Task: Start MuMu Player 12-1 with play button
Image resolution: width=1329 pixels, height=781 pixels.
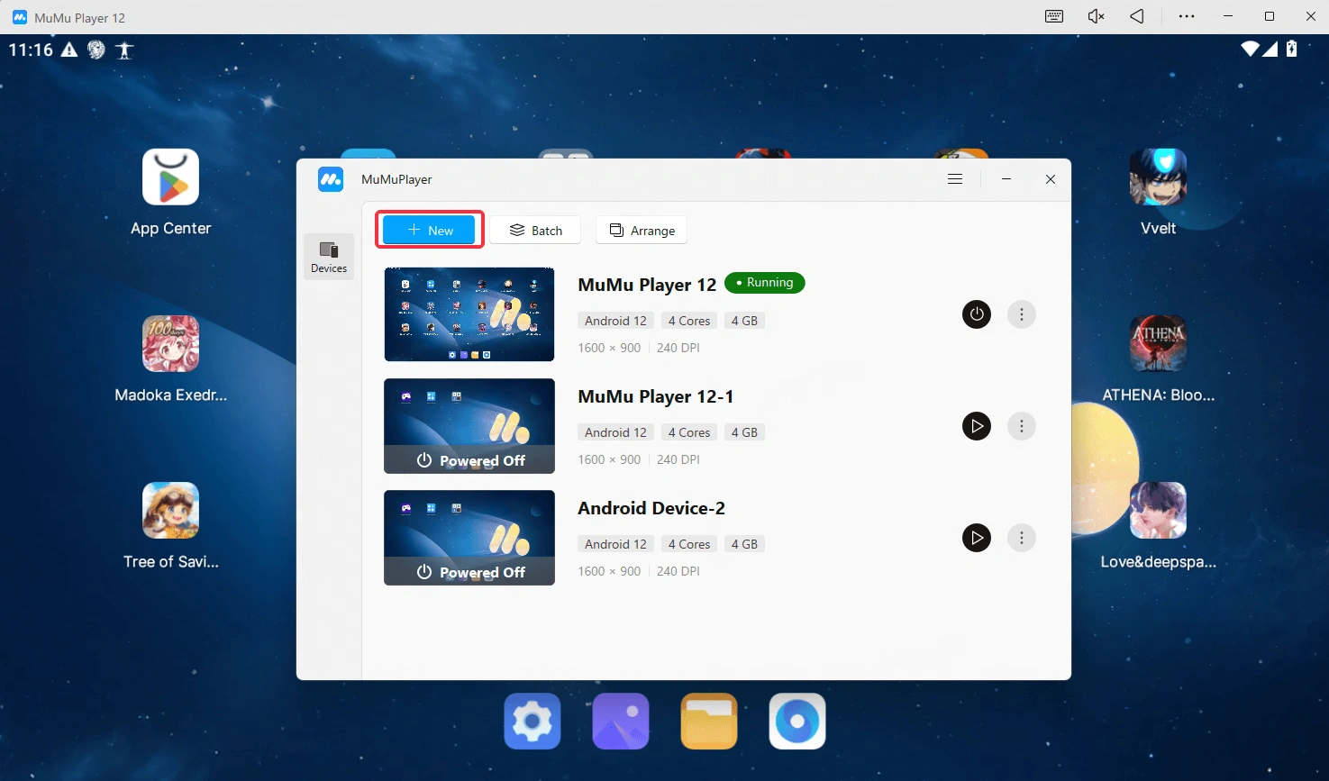Action: (977, 426)
